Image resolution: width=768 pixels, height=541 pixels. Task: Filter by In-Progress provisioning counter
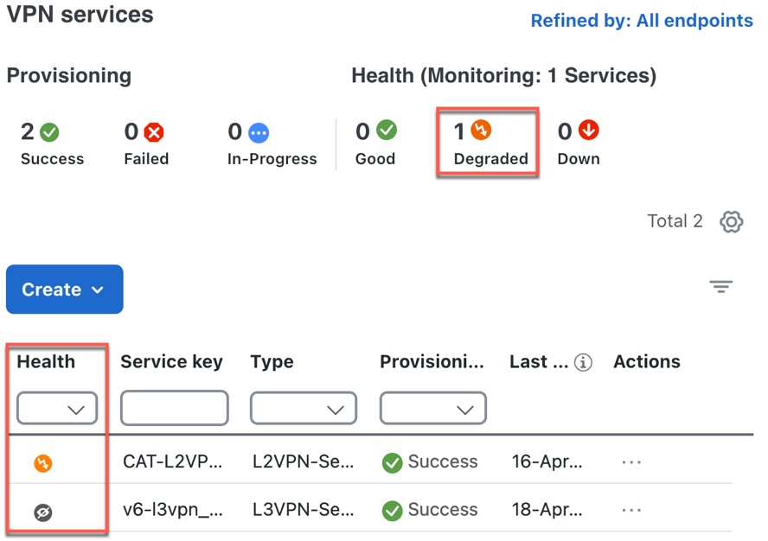point(272,144)
